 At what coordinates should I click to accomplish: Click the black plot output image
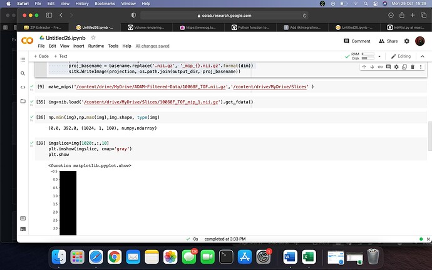pos(68,203)
